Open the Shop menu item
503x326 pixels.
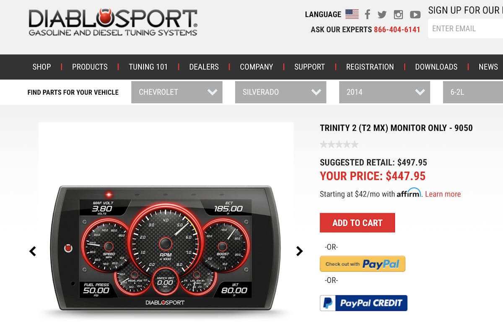click(x=41, y=67)
